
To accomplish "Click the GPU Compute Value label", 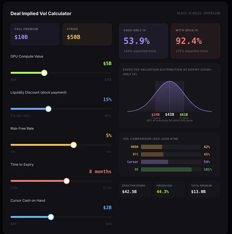I will [x=27, y=56].
